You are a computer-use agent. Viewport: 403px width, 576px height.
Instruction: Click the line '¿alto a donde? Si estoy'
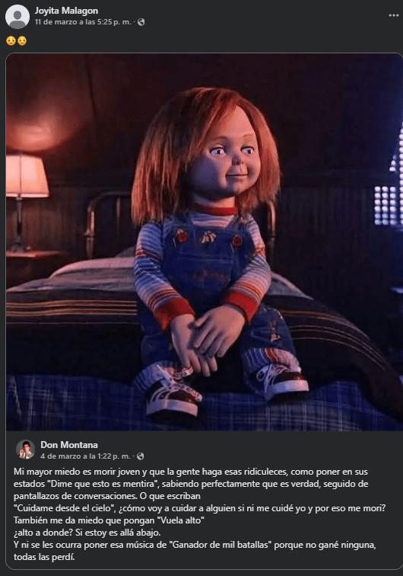click(87, 533)
